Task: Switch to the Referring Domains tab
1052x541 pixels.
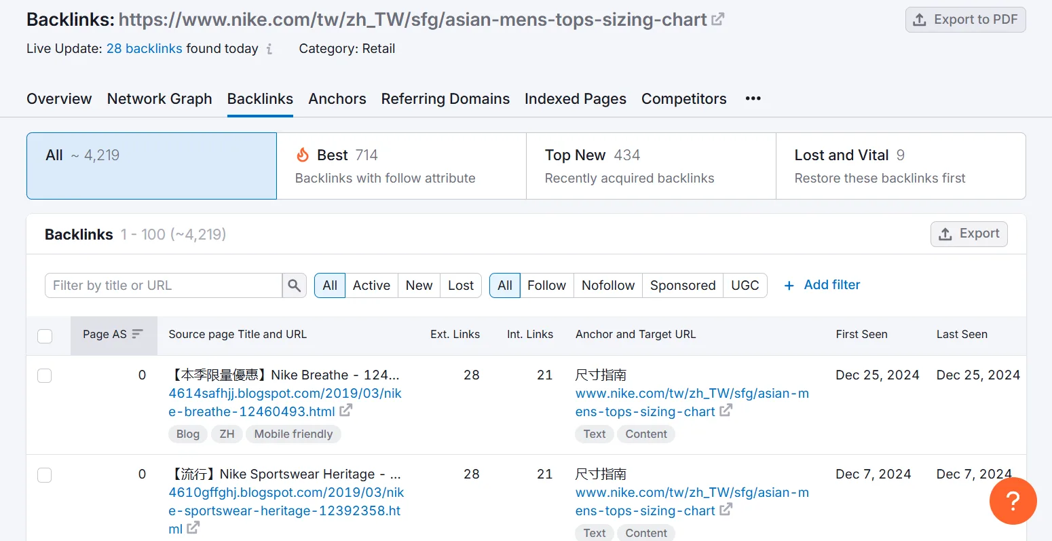Action: [445, 98]
